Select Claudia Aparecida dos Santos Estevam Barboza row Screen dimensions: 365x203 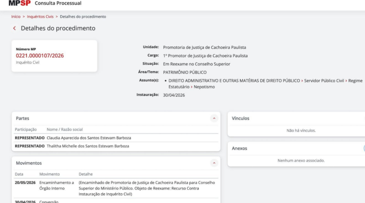pyautogui.click(x=116, y=138)
